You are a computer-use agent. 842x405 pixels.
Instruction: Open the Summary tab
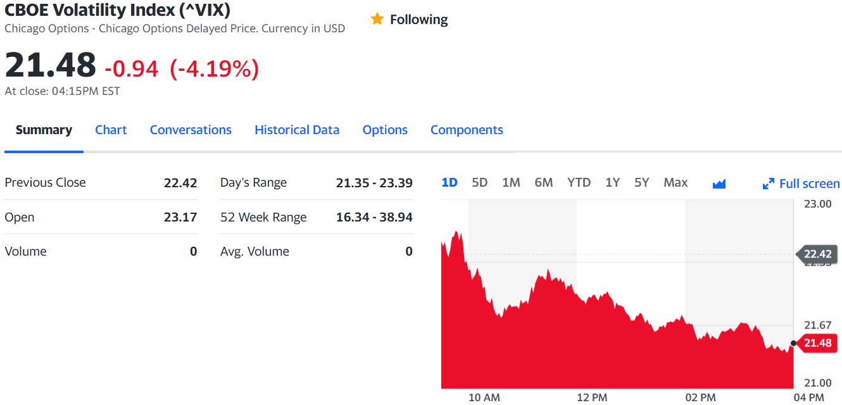point(44,130)
